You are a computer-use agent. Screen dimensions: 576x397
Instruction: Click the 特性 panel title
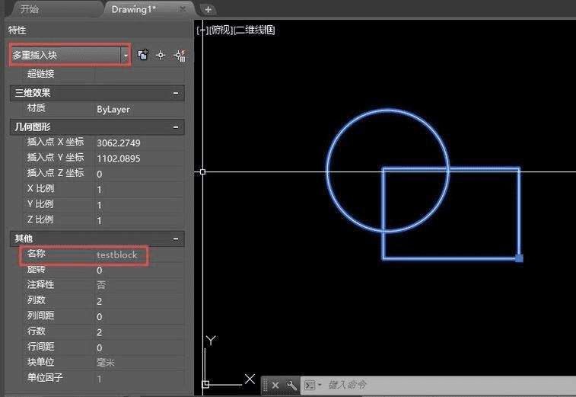point(18,30)
